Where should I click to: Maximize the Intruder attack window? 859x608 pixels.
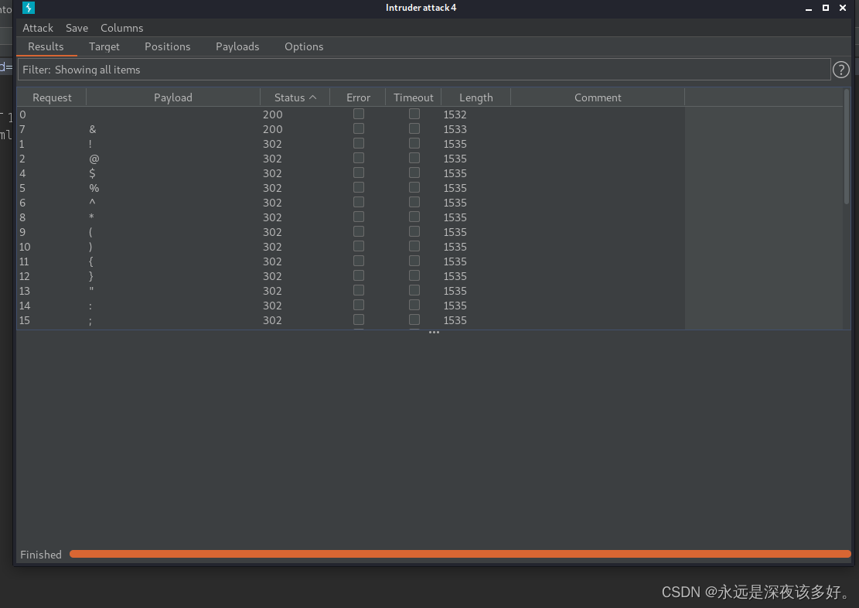coord(825,8)
